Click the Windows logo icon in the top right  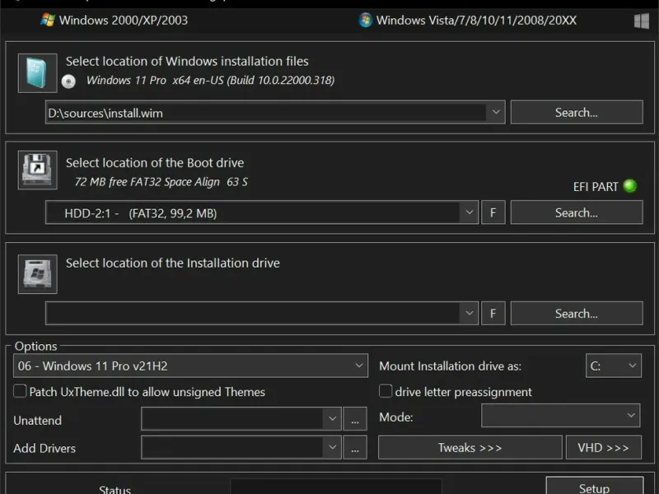pos(642,21)
